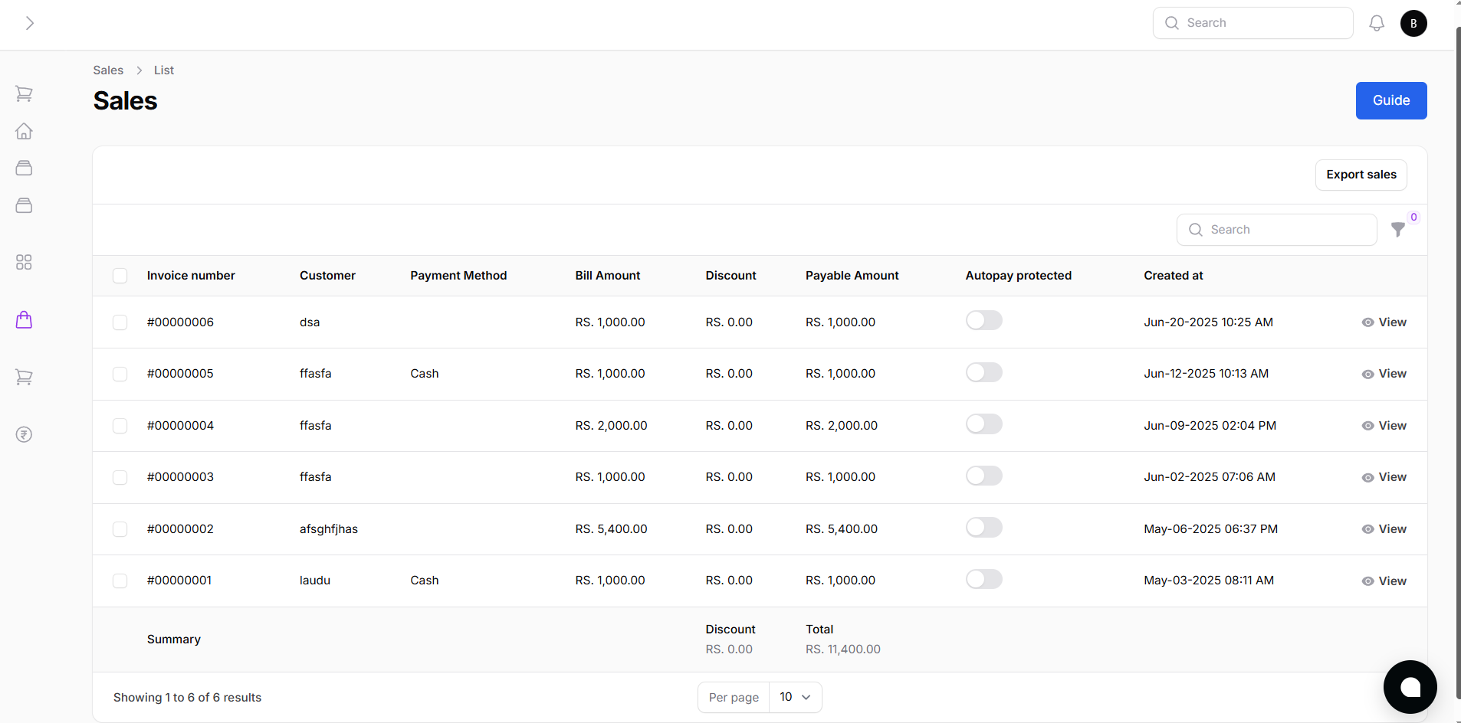View invoice #00000002 details

tap(1384, 529)
